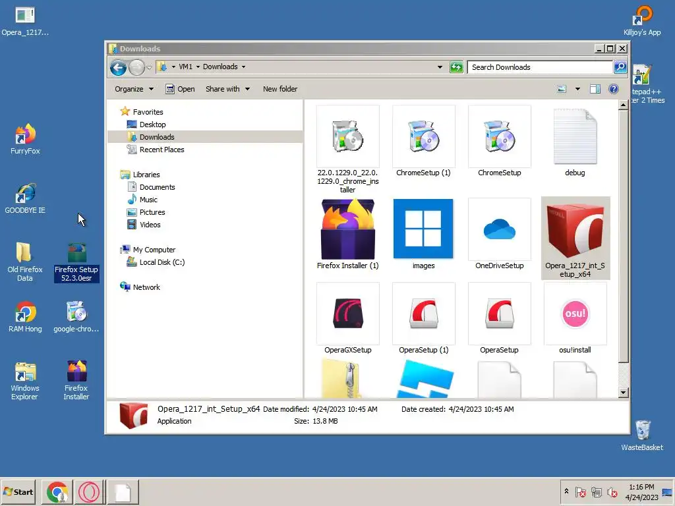675x506 pixels.
Task: Select My Computer in sidebar
Action: pyautogui.click(x=154, y=250)
